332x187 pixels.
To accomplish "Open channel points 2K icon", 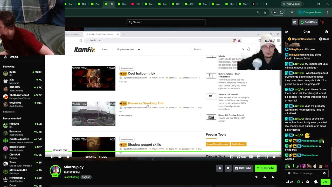I will coord(289,182).
